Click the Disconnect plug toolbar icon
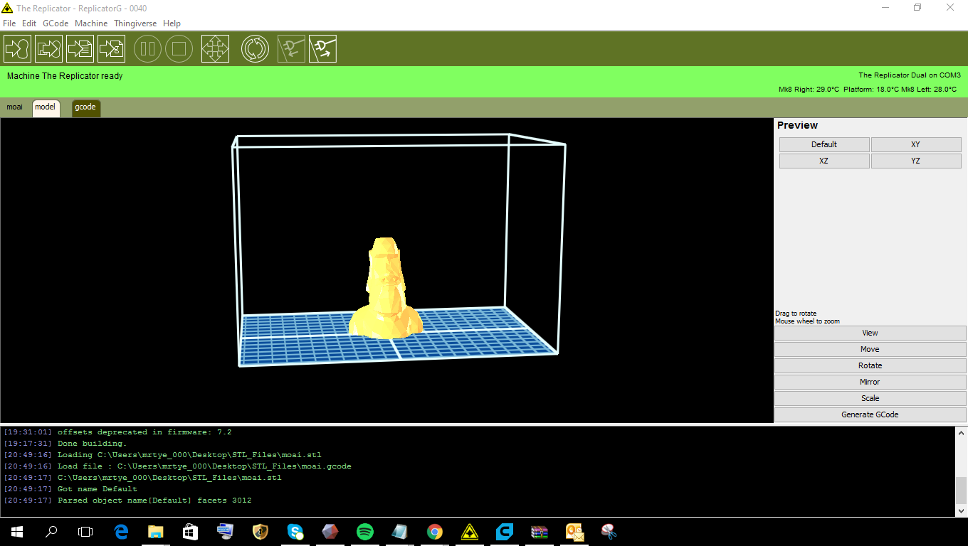This screenshot has width=968, height=546. [322, 48]
